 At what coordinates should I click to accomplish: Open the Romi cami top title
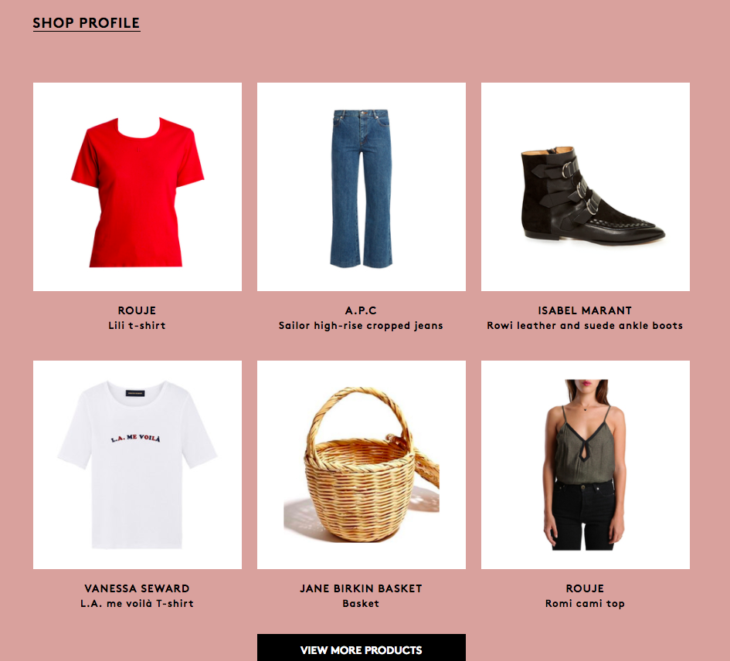coord(585,604)
